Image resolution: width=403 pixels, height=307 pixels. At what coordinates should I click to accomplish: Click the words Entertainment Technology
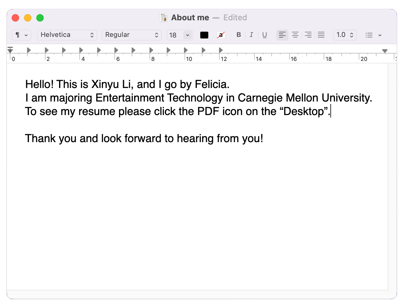pyautogui.click(x=159, y=98)
